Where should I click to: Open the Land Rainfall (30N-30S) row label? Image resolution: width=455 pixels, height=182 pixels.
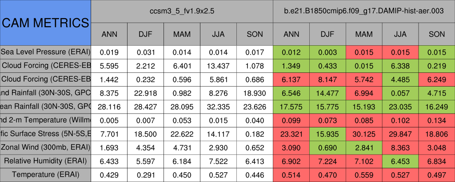click(45, 93)
